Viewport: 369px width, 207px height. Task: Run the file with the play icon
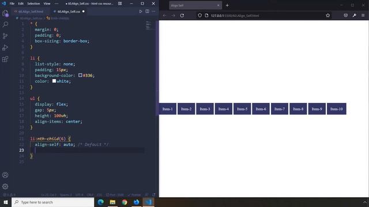click(141, 11)
